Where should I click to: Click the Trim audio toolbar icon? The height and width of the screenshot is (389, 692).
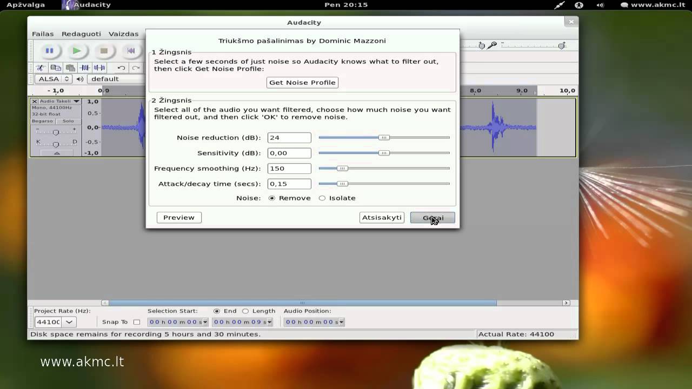(85, 68)
